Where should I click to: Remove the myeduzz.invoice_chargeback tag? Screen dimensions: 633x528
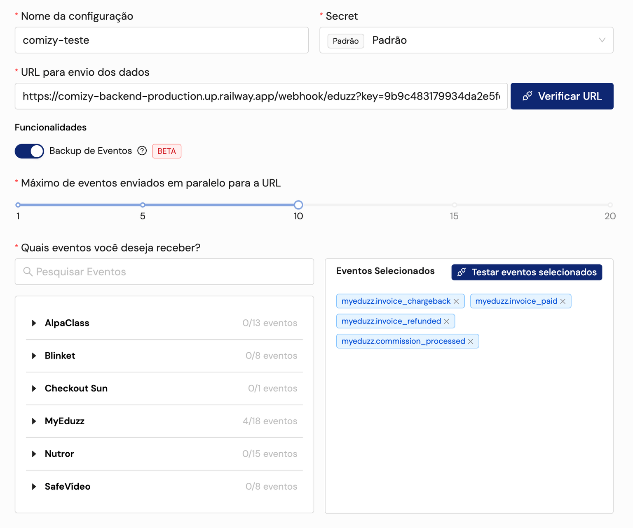click(x=456, y=301)
